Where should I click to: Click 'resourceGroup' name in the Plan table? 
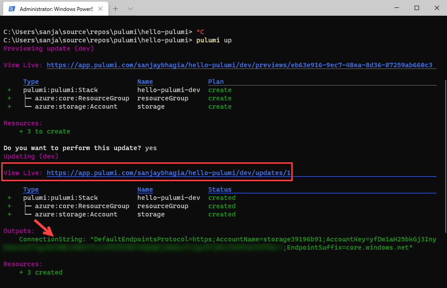pos(163,98)
